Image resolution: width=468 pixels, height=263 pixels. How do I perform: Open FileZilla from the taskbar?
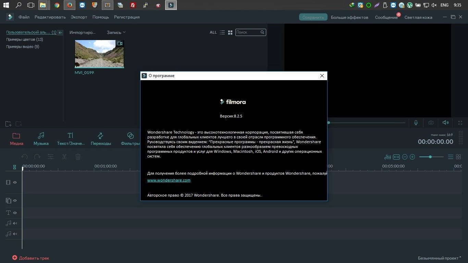point(133,5)
